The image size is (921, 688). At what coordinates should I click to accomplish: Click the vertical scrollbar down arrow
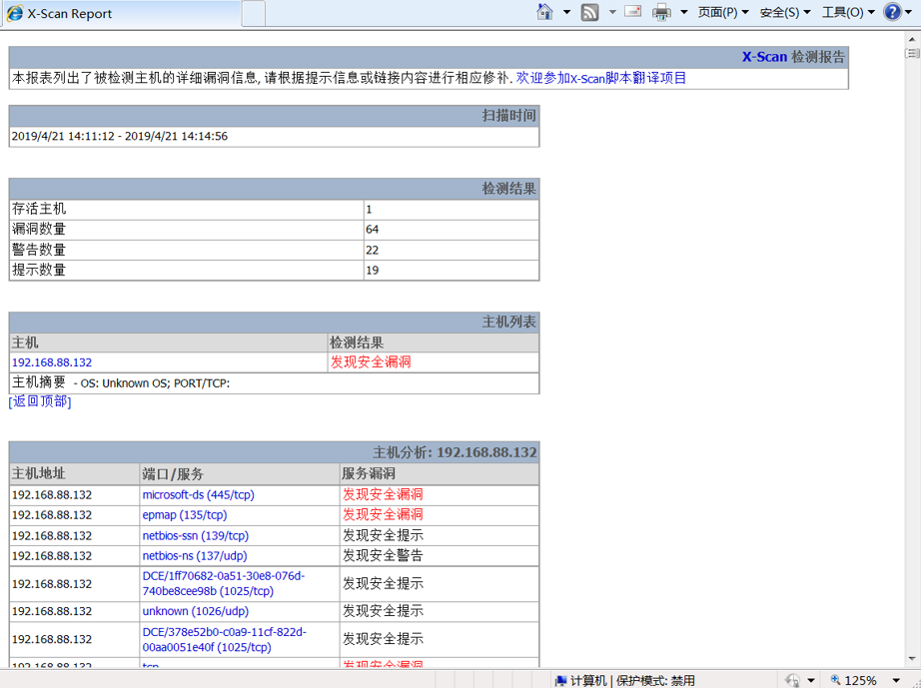point(912,659)
